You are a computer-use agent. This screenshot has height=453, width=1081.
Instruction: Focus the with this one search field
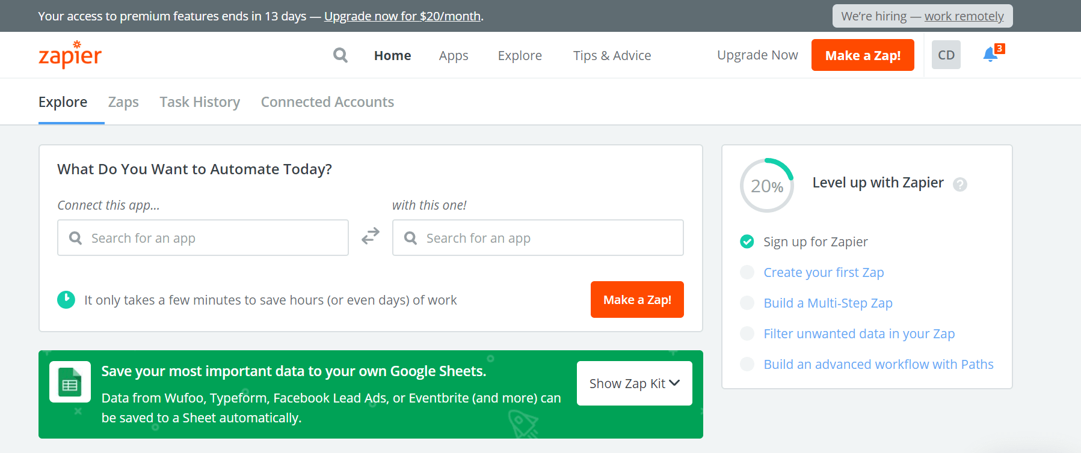[x=538, y=238]
